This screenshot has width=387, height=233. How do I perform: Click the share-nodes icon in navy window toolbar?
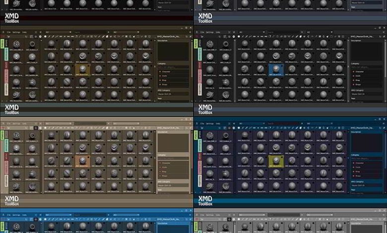point(308,128)
